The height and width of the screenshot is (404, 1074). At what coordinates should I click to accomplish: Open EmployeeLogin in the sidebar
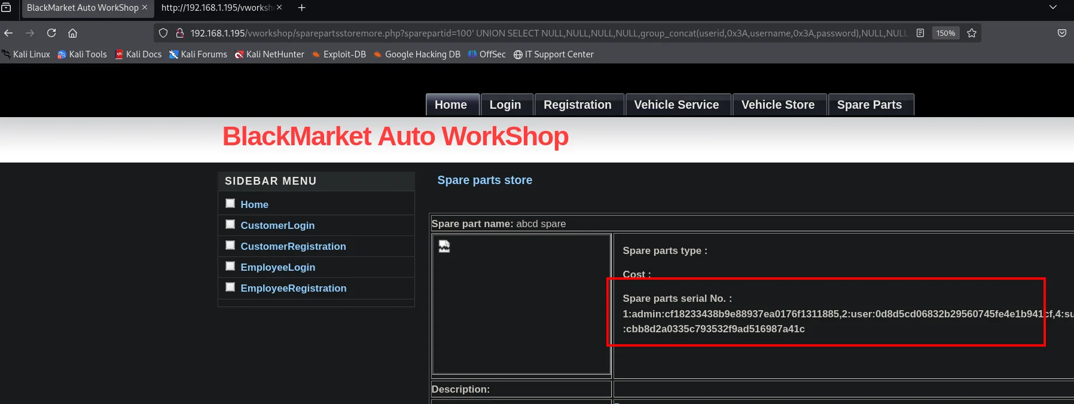(x=277, y=267)
